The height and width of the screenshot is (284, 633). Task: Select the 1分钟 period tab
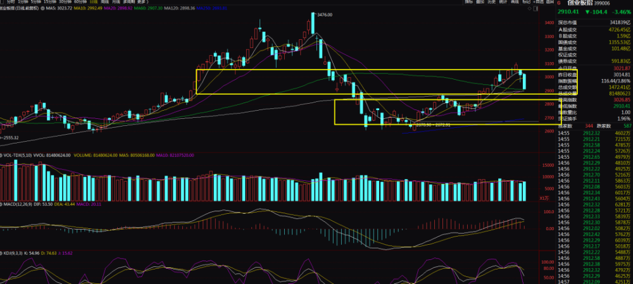coord(23,2)
